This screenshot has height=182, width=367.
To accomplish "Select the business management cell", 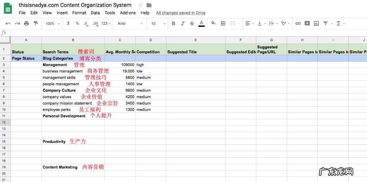I will 73,71.
